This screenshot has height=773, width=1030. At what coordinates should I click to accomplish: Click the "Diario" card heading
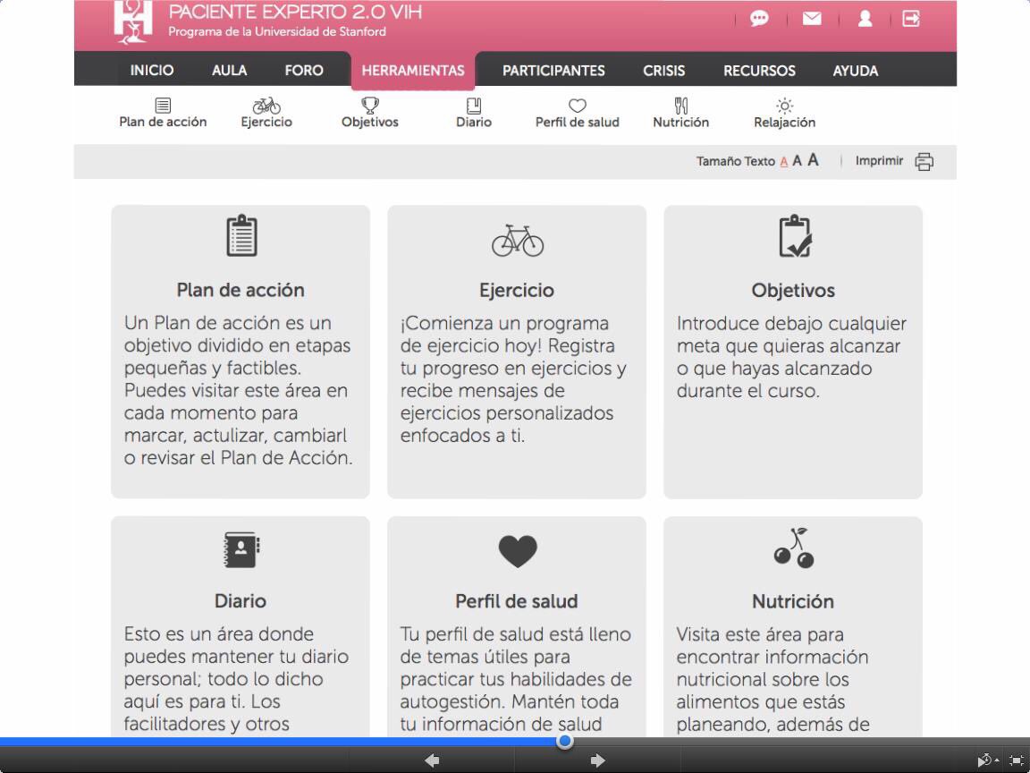click(x=241, y=601)
